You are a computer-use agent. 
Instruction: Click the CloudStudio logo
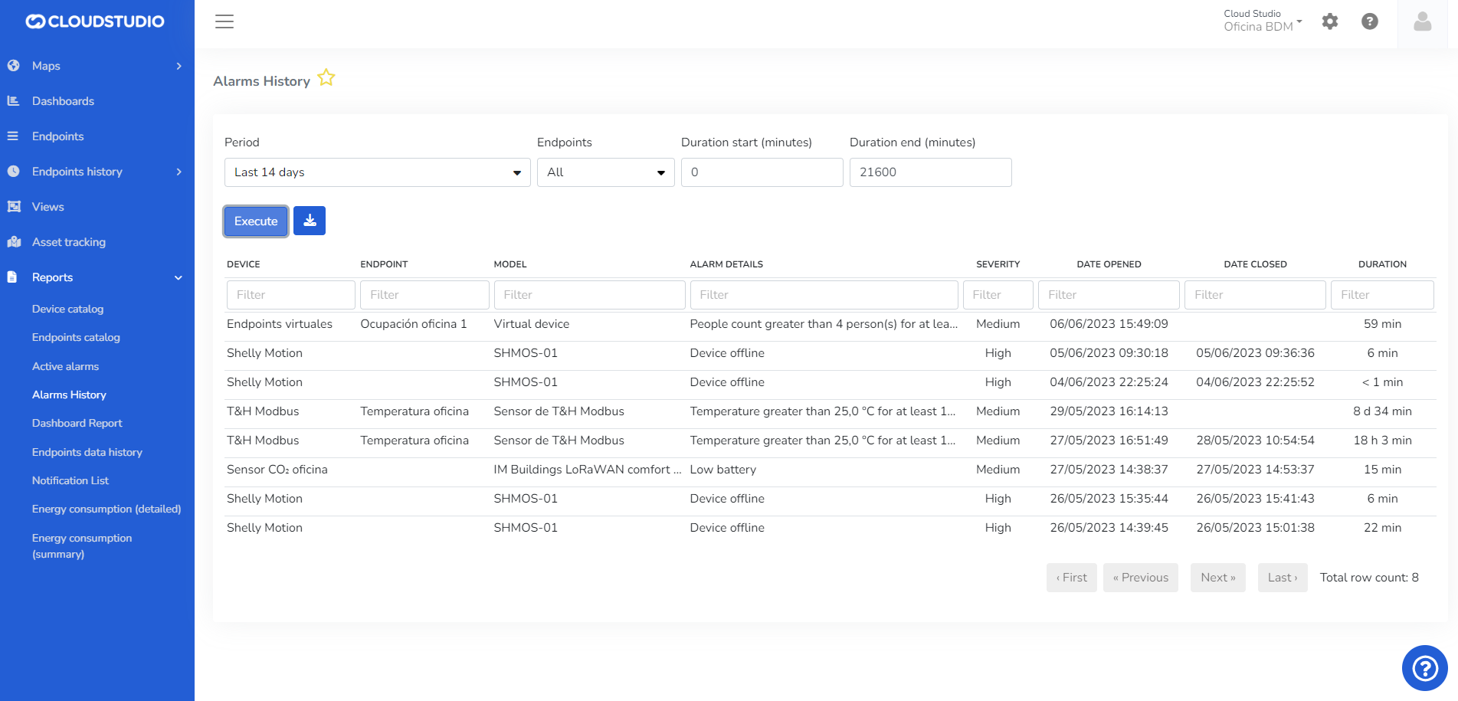click(95, 21)
